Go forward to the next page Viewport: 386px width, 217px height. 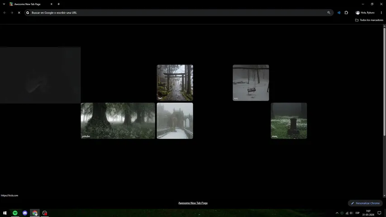[12, 13]
